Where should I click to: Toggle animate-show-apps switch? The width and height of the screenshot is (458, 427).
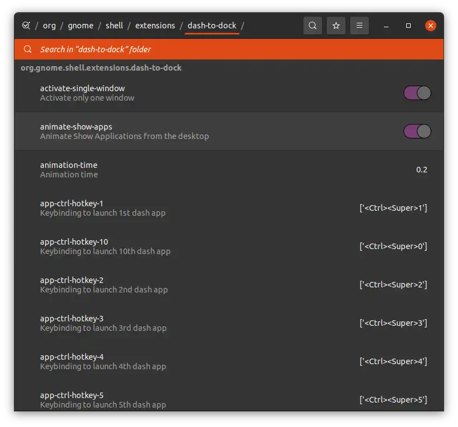[417, 131]
